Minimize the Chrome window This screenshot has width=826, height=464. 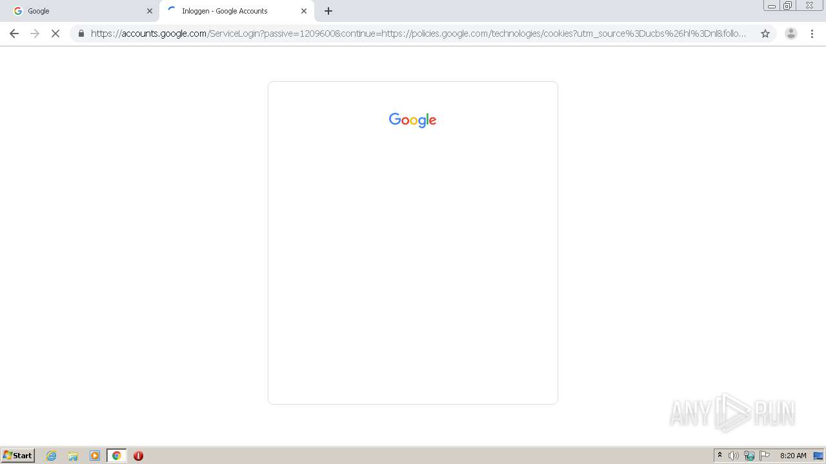[x=772, y=6]
